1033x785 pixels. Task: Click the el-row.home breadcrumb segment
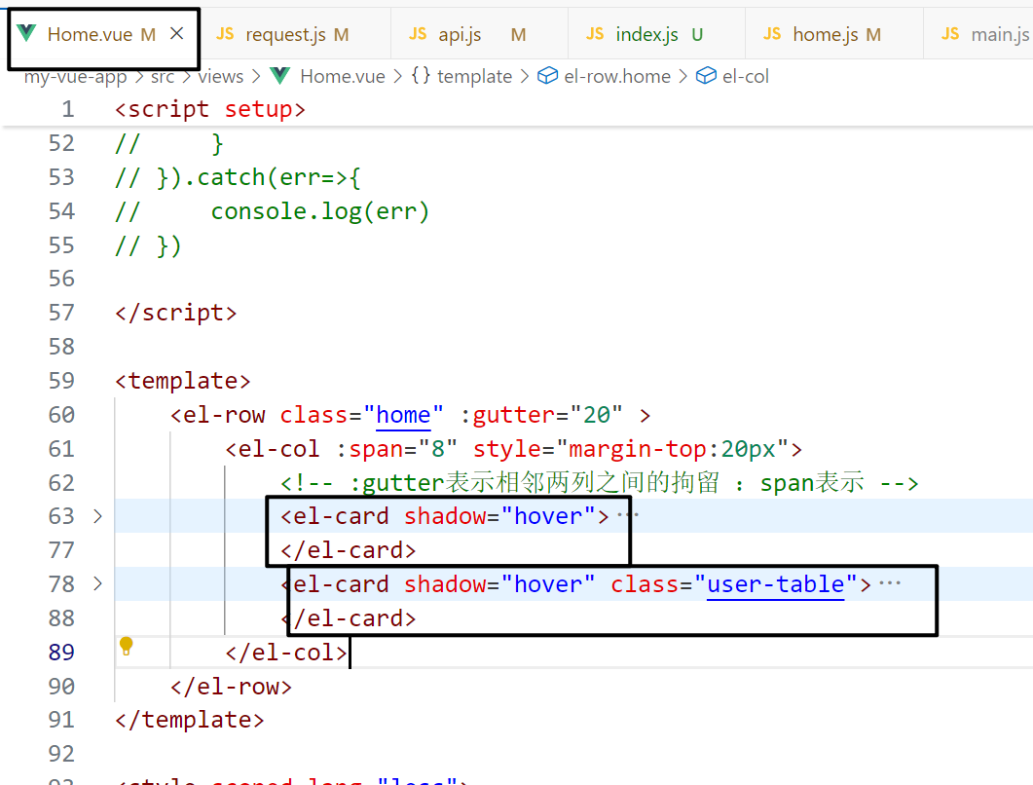pos(617,77)
